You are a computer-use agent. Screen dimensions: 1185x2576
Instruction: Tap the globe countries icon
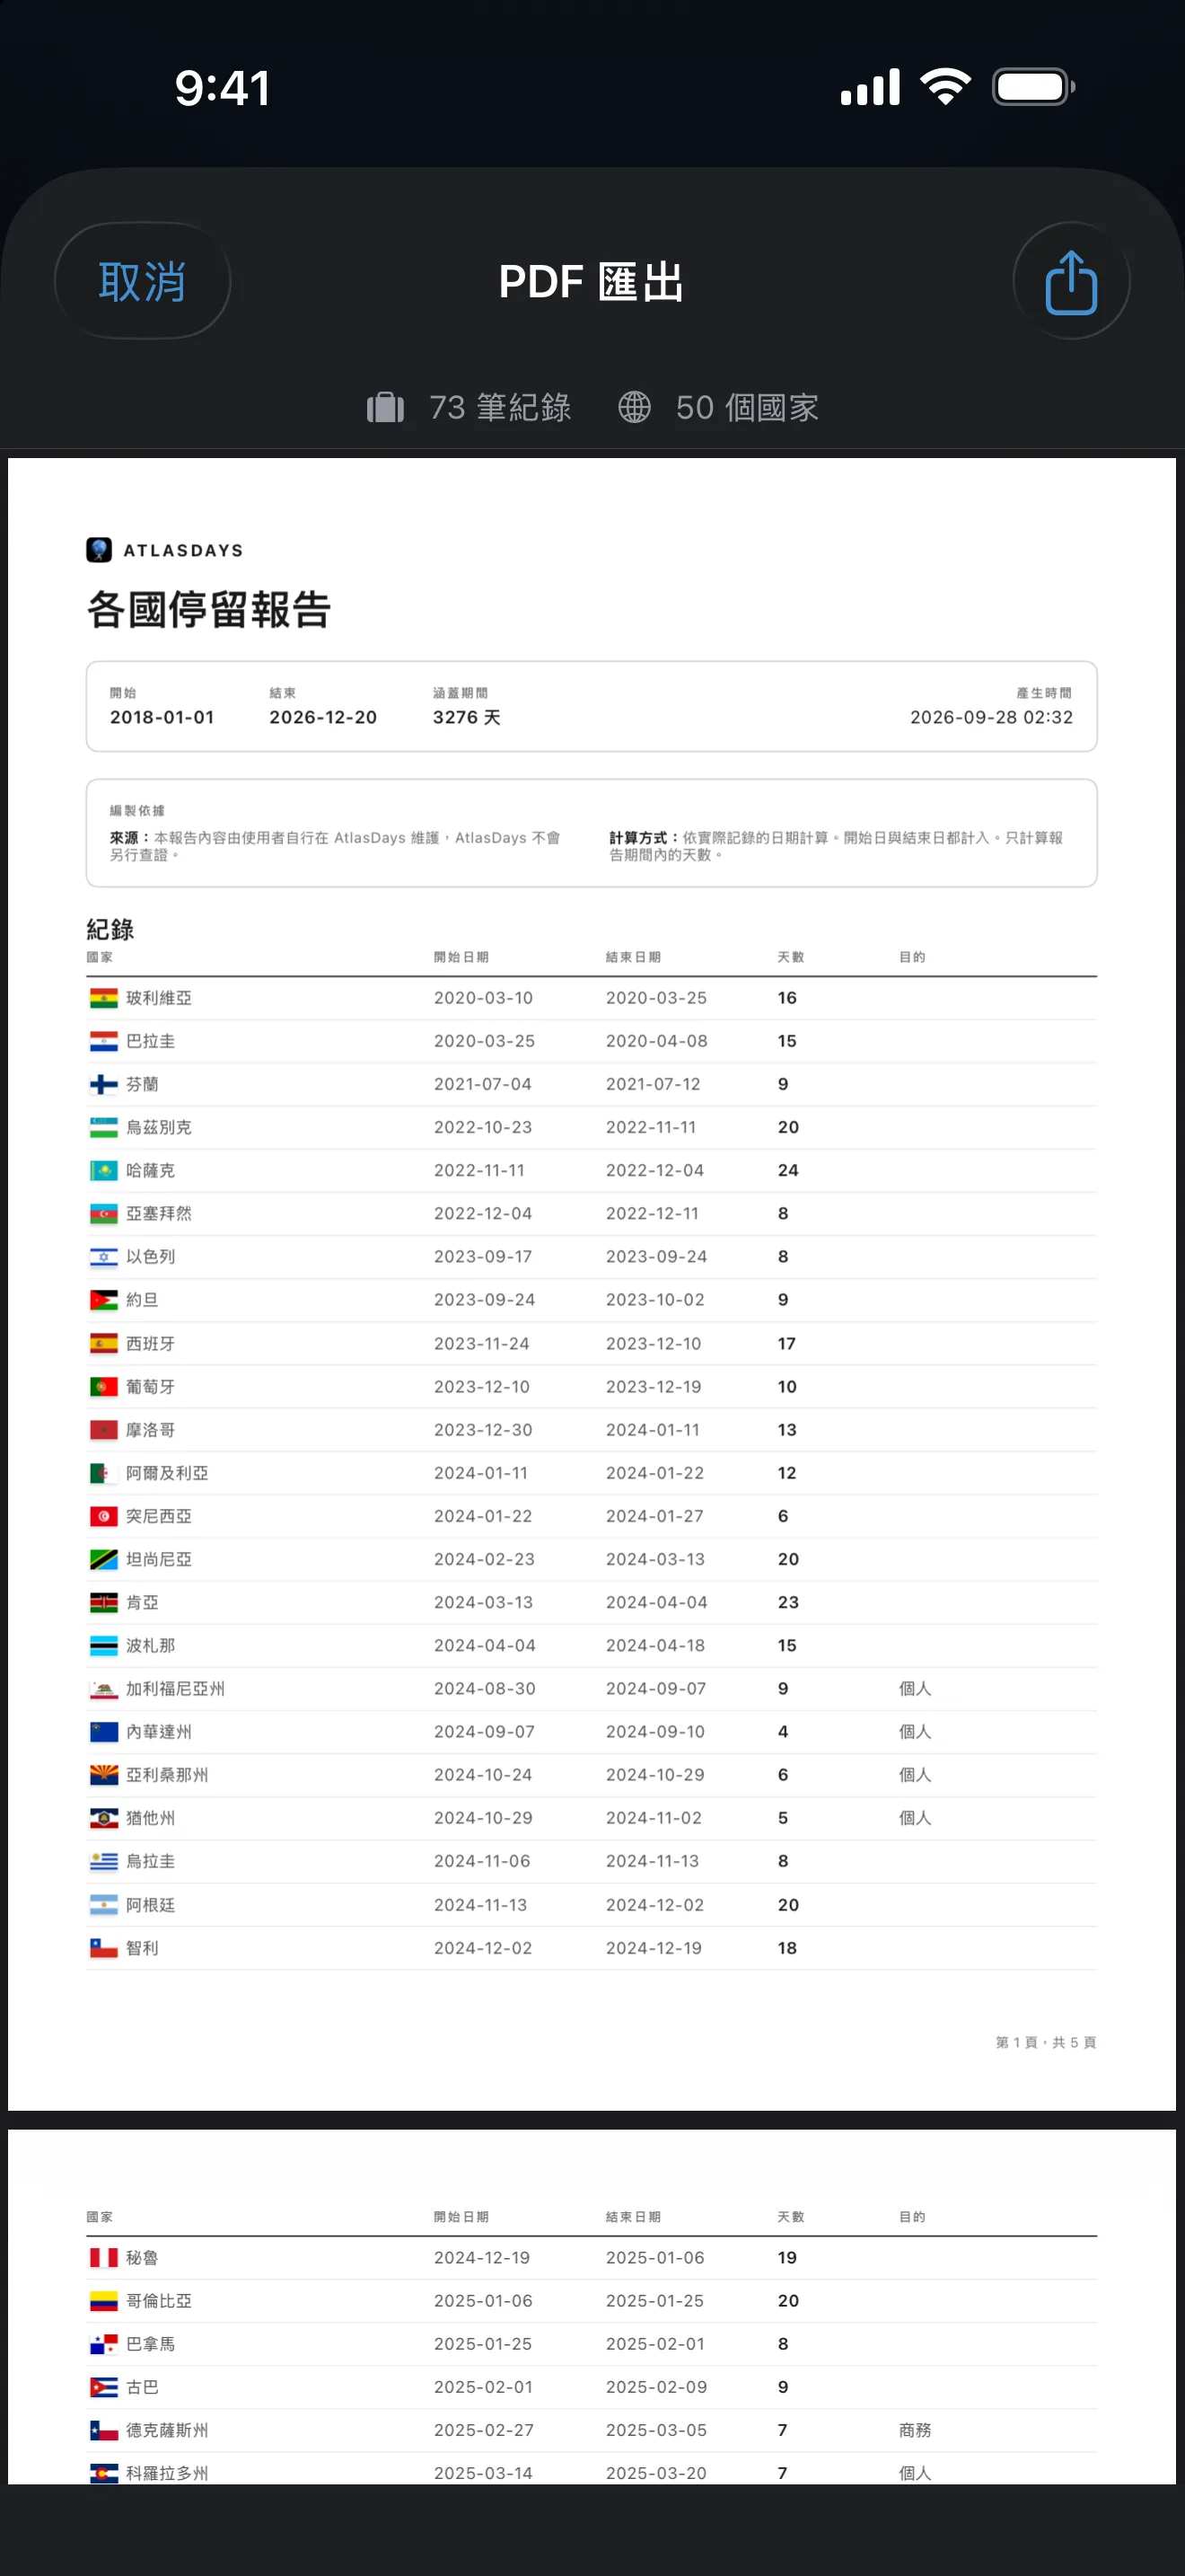pos(635,407)
